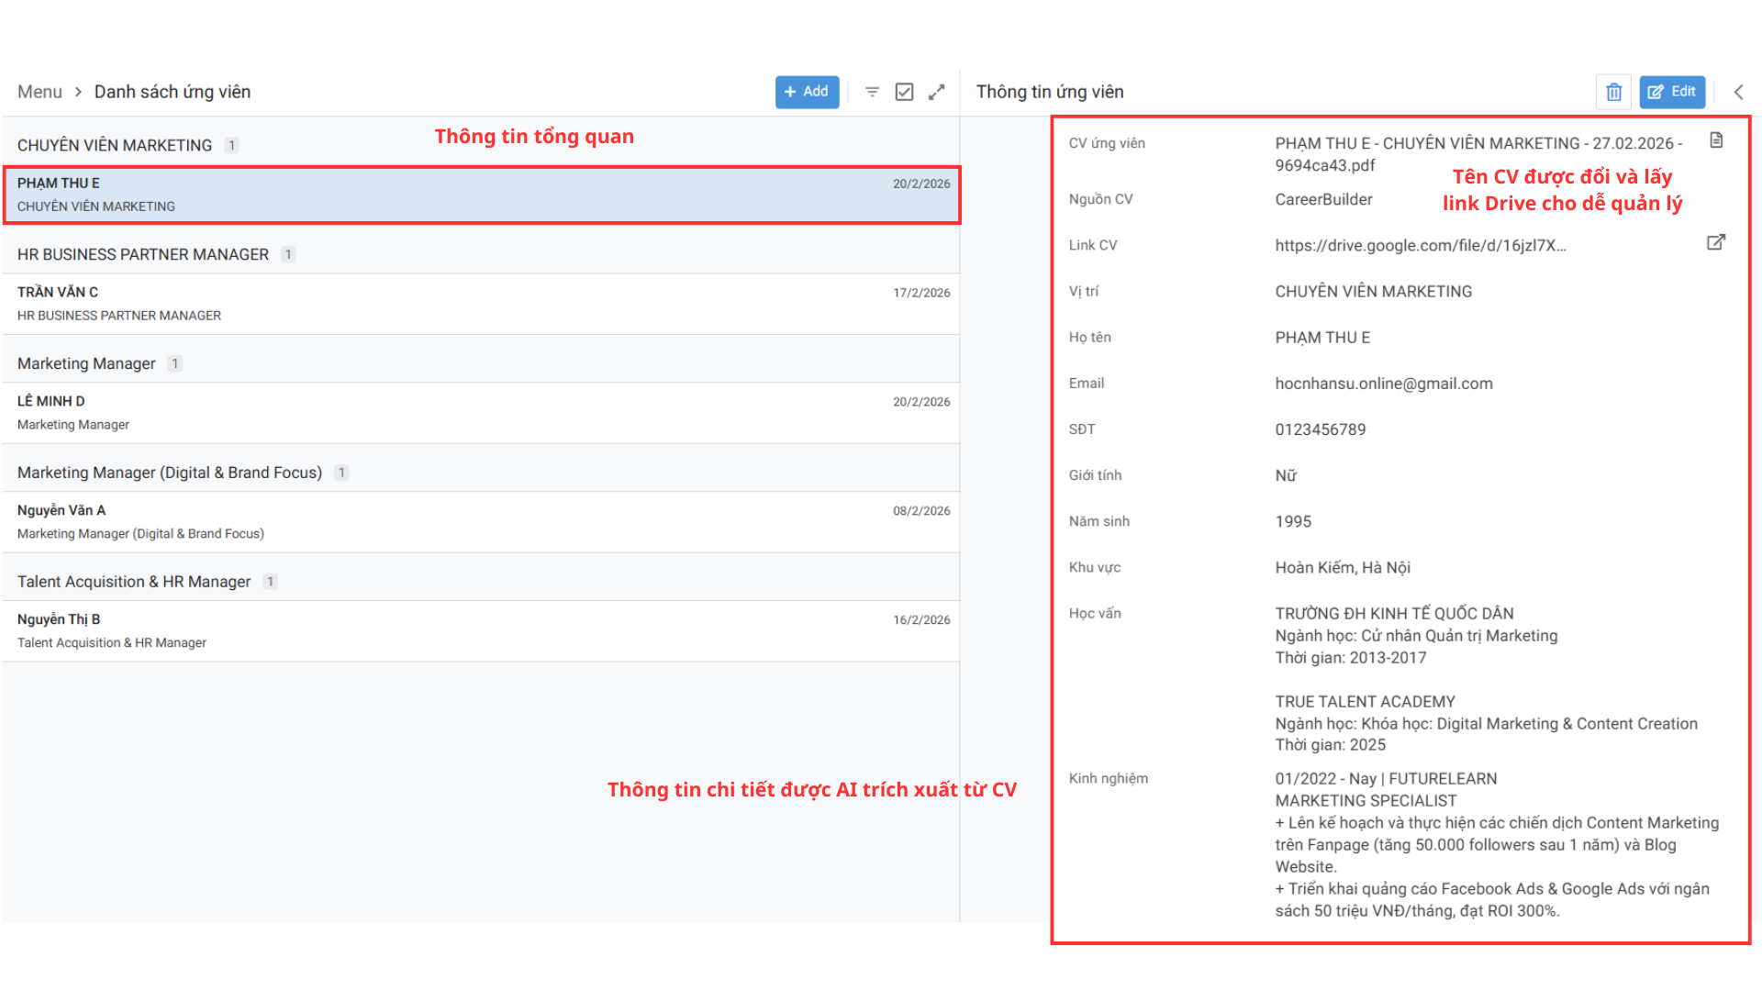Screen dimensions: 1762x991
Task: Click Danh sách ứng viên breadcrumb
Action: point(172,92)
